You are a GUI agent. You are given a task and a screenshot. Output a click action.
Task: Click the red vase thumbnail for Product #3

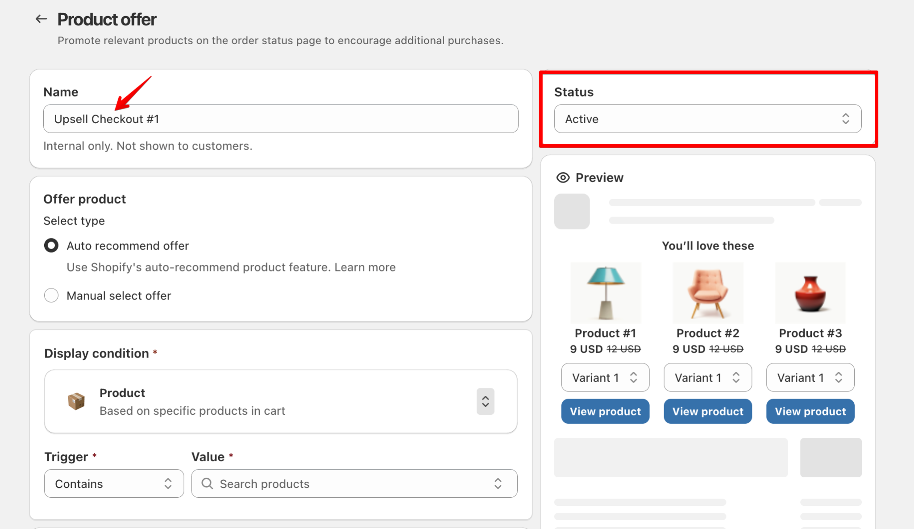pos(810,292)
